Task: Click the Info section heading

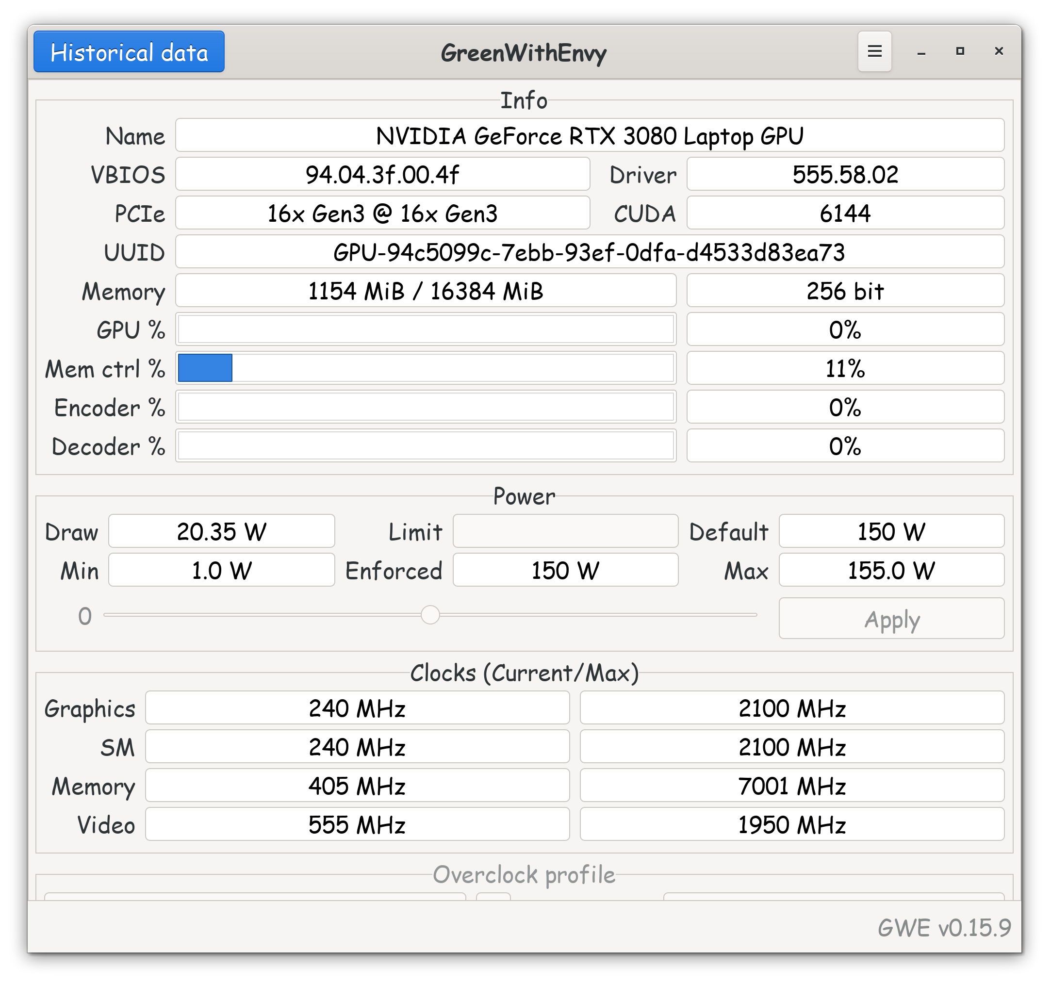Action: (524, 100)
